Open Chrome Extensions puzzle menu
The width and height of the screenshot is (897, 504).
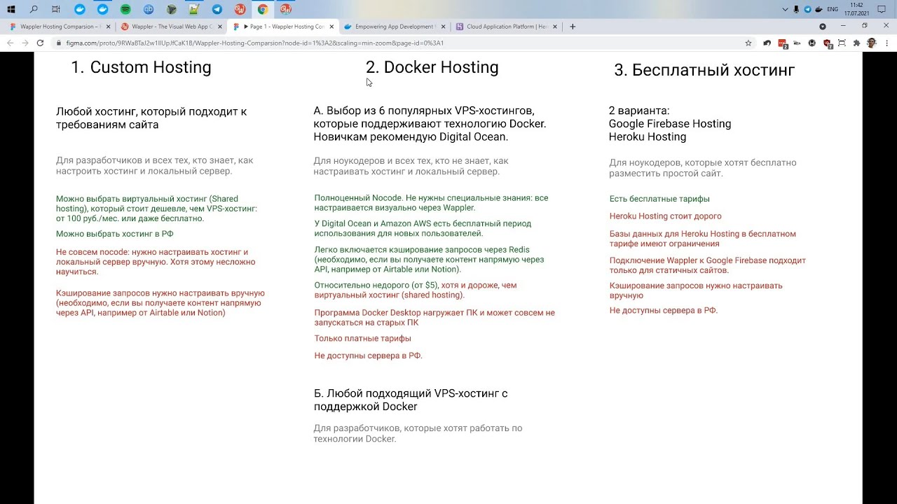coord(856,43)
